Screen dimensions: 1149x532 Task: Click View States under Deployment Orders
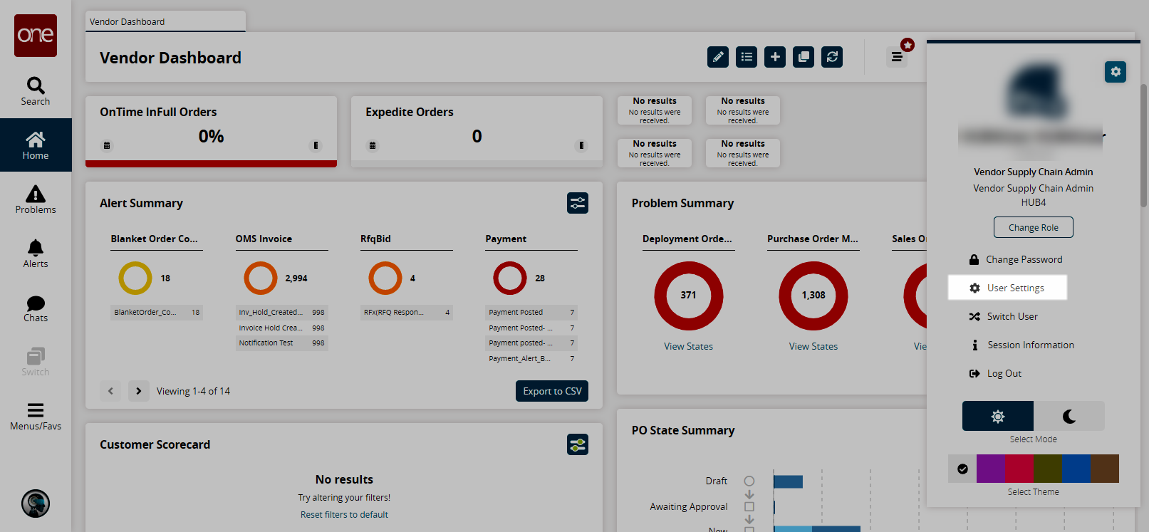[688, 346]
